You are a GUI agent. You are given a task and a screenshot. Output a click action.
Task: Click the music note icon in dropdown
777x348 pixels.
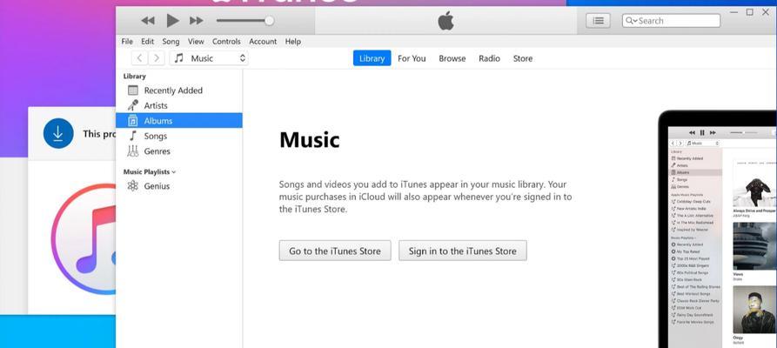179,58
